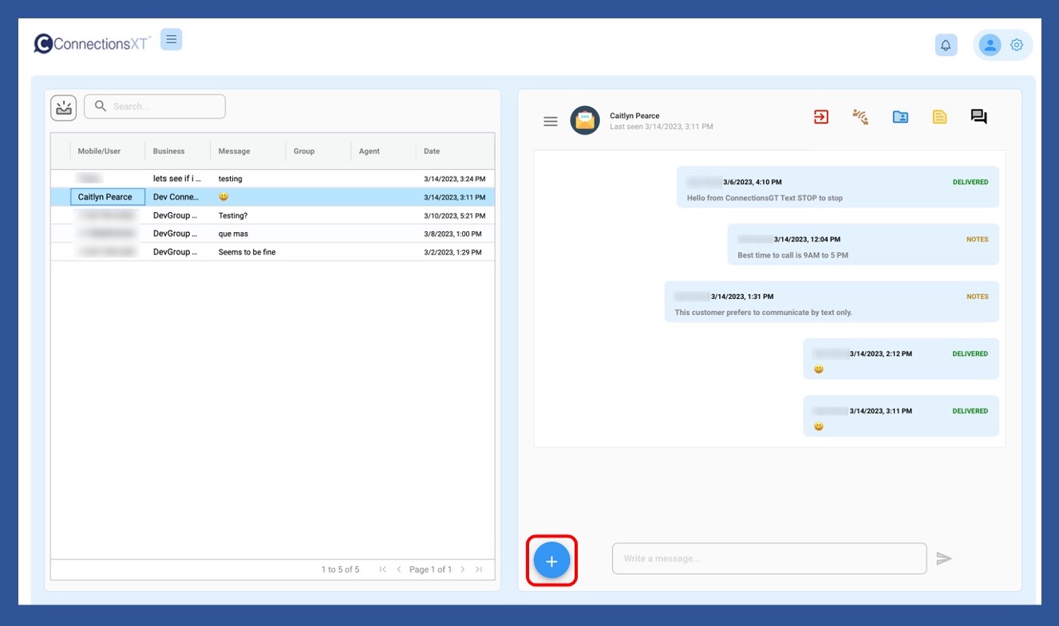Click the blue plus button beside message box
The height and width of the screenshot is (626, 1059).
click(551, 561)
